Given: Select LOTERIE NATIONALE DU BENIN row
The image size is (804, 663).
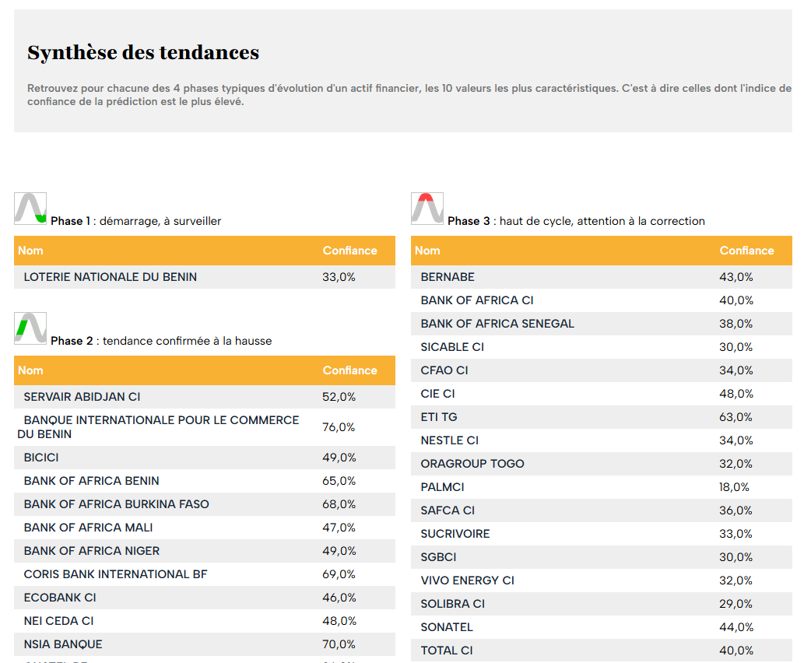Looking at the screenshot, I should (205, 277).
